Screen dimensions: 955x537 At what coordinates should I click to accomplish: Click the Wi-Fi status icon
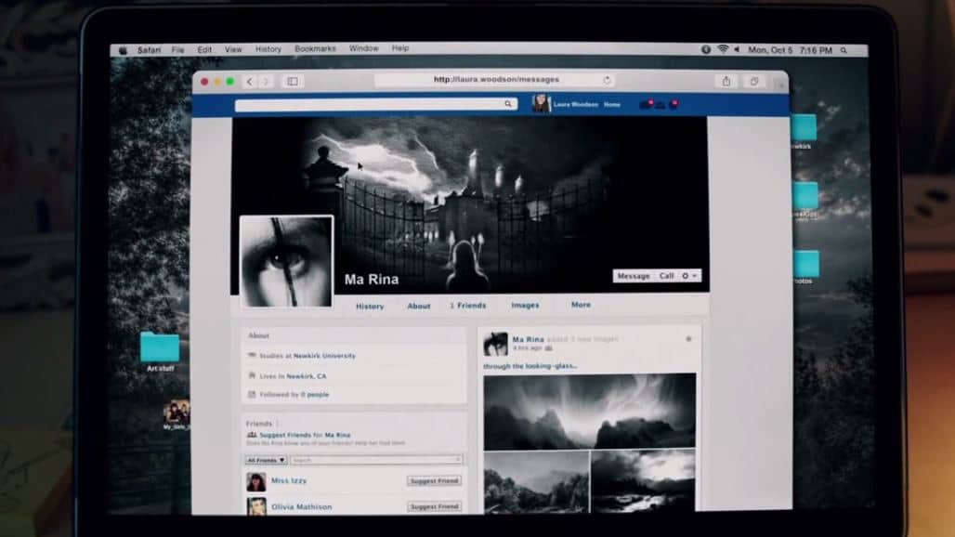point(723,49)
